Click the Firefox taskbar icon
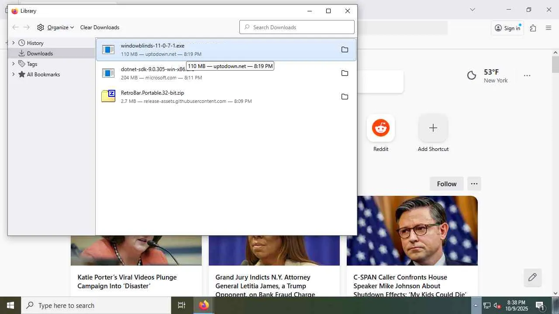559x314 pixels. 204,305
